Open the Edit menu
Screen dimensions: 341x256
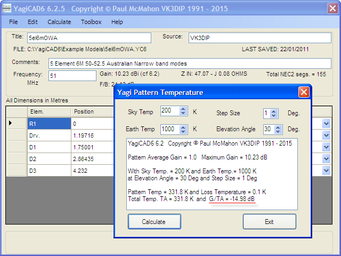[33, 22]
